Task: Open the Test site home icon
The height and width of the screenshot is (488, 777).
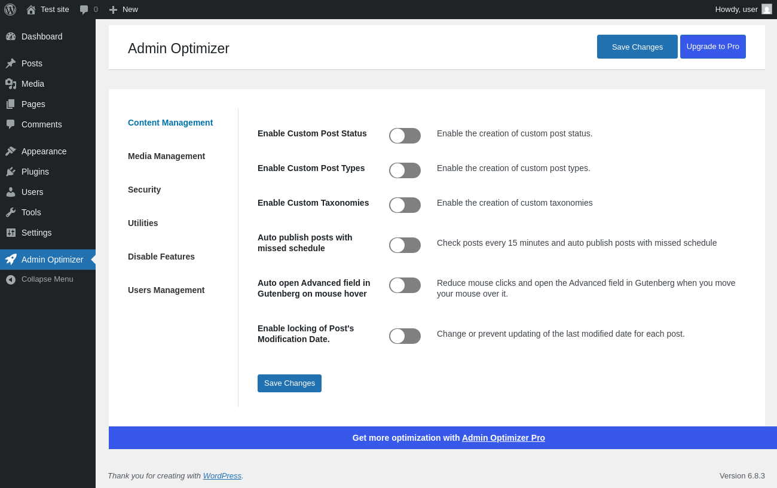Action: coord(31,10)
